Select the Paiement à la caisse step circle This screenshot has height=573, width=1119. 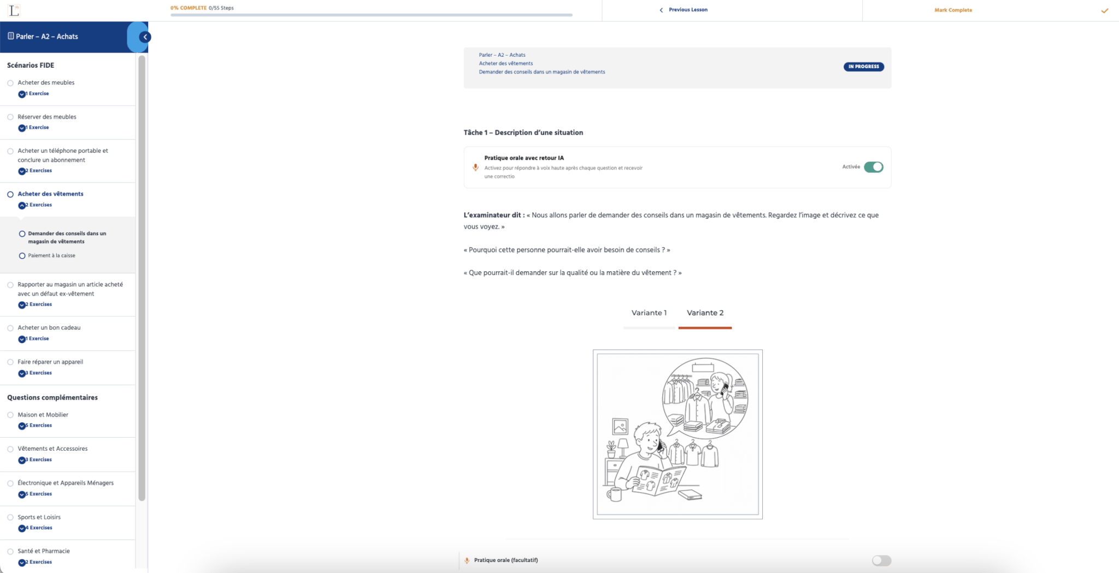point(22,256)
